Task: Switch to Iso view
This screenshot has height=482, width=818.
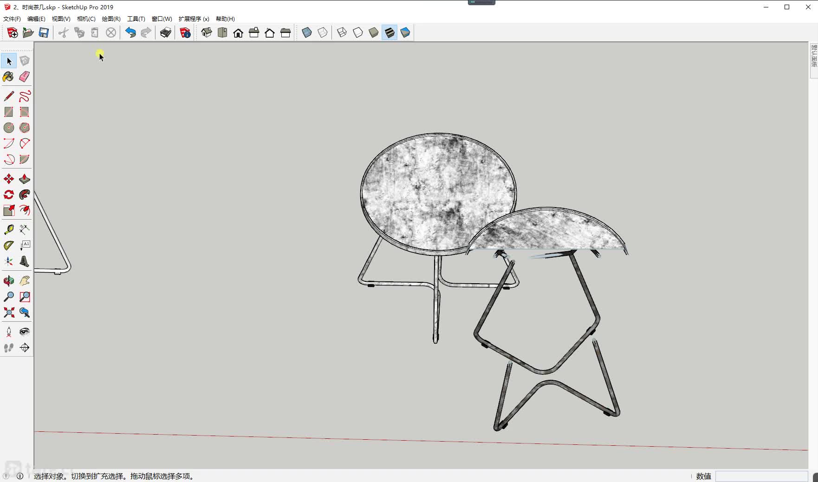Action: [x=207, y=33]
